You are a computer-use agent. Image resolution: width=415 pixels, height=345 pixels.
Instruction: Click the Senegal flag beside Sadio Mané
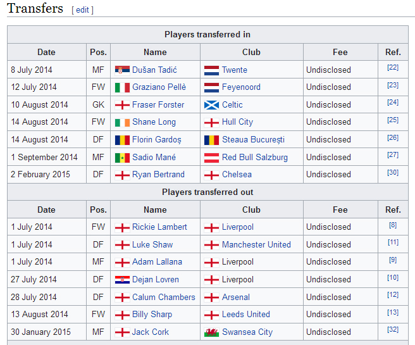click(122, 158)
